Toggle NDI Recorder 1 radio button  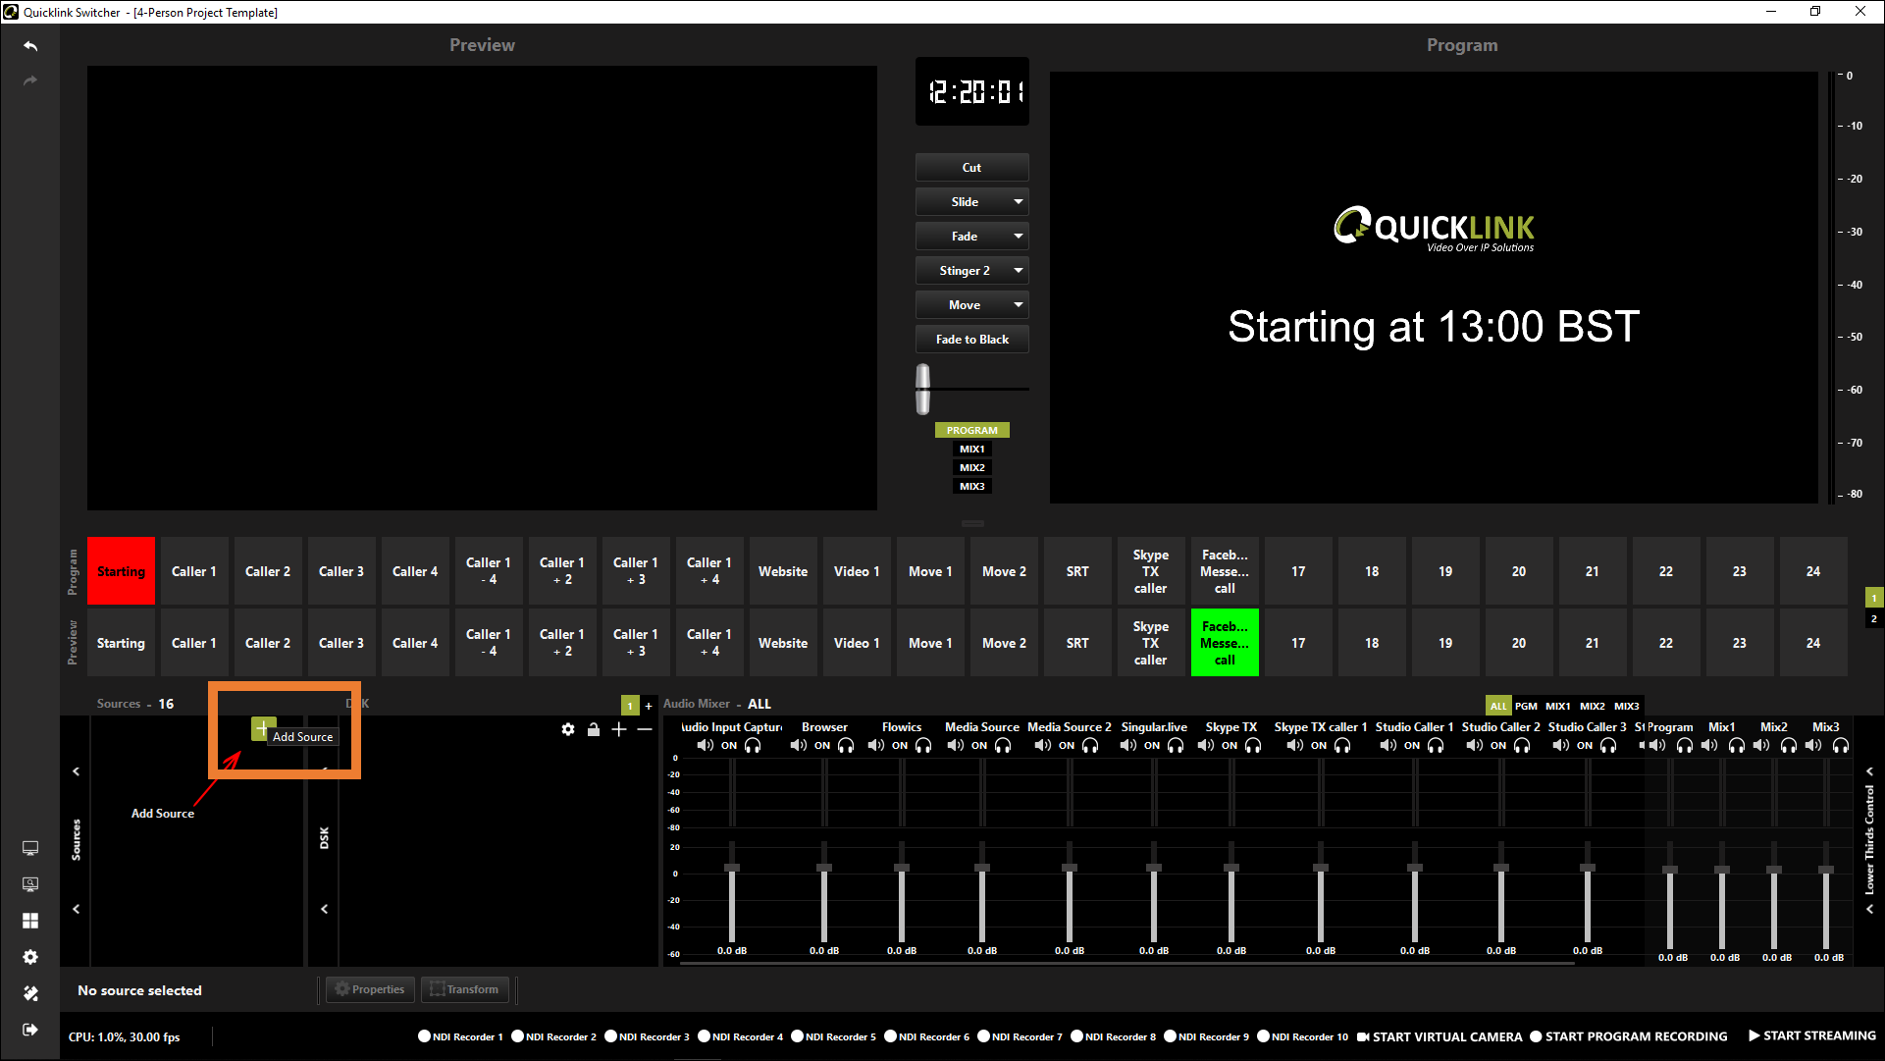(x=424, y=1036)
